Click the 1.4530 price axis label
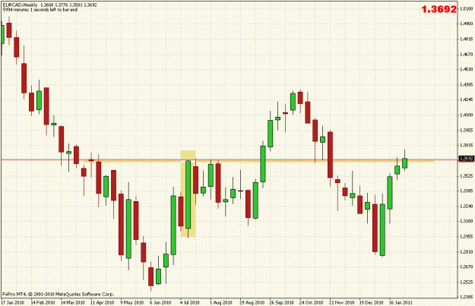This screenshot has width=475, height=306. pos(467,70)
